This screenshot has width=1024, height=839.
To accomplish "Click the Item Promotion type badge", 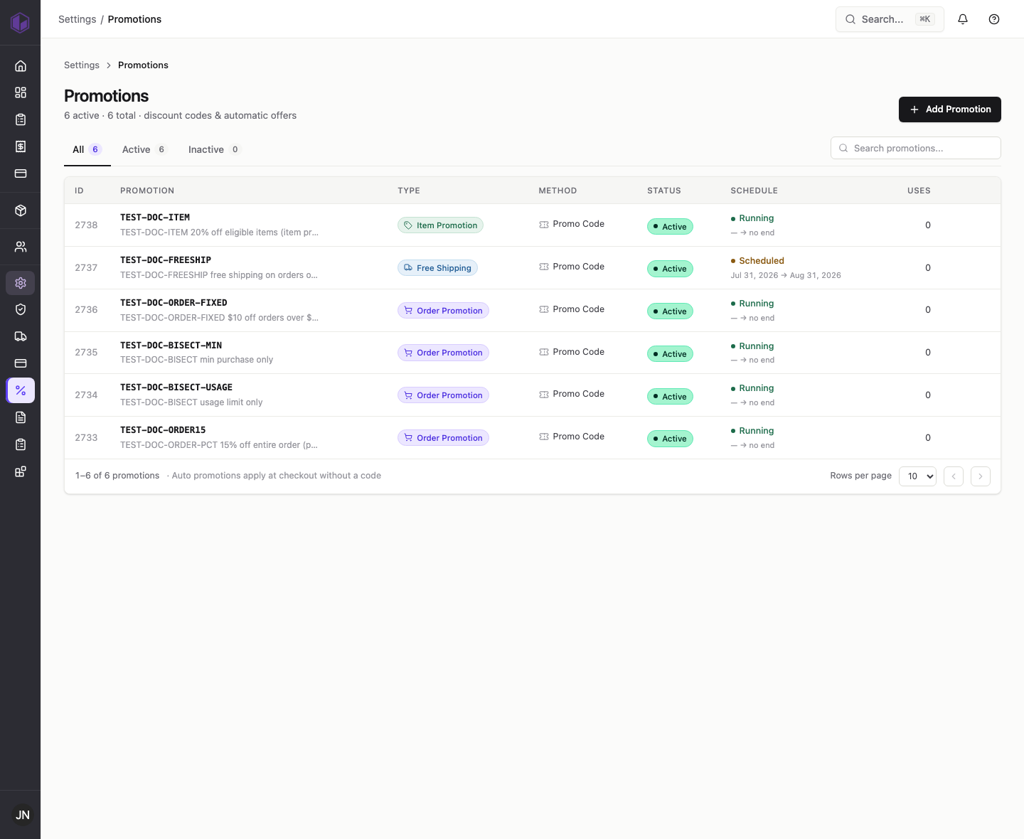I will click(x=440, y=225).
